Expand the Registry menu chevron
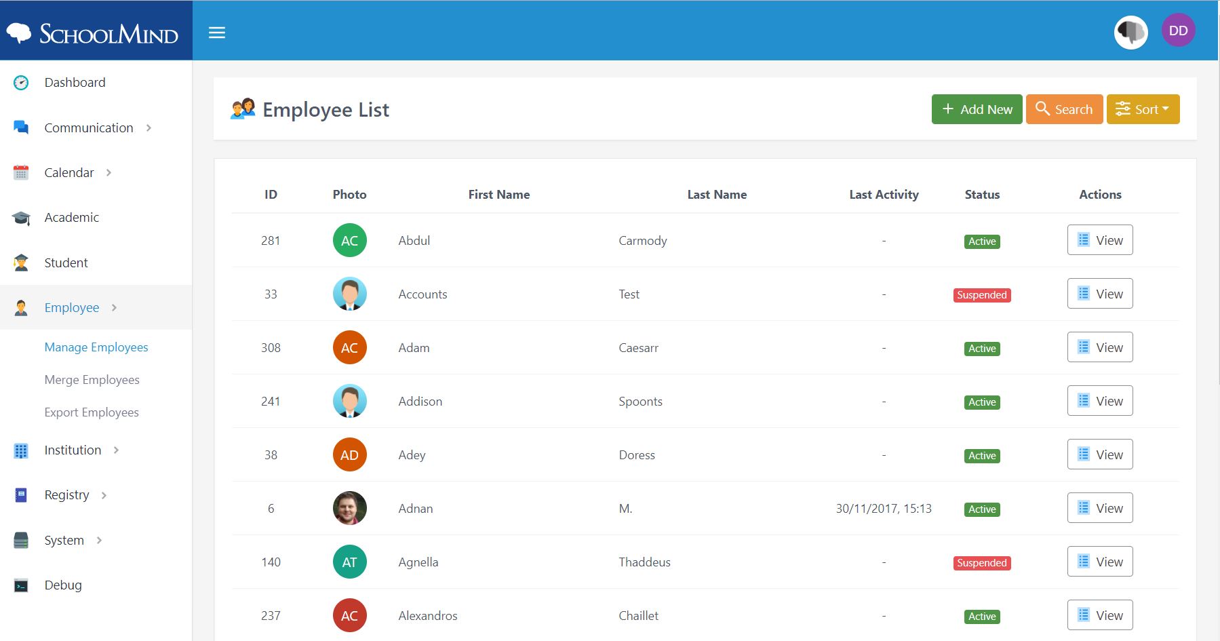The width and height of the screenshot is (1220, 641). 104,495
